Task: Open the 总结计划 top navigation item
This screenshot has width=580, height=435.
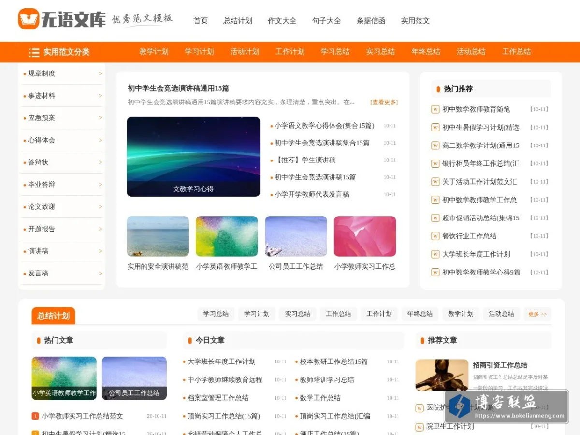Action: pos(238,21)
